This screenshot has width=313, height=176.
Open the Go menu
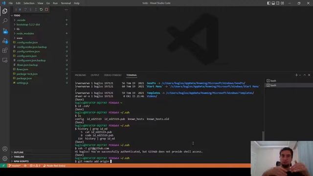(x=48, y=3)
